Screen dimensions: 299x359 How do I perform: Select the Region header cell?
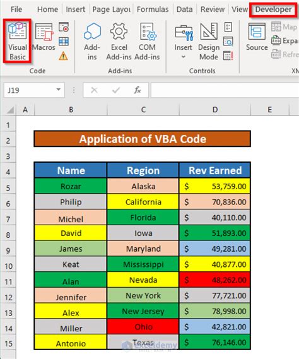coord(143,170)
